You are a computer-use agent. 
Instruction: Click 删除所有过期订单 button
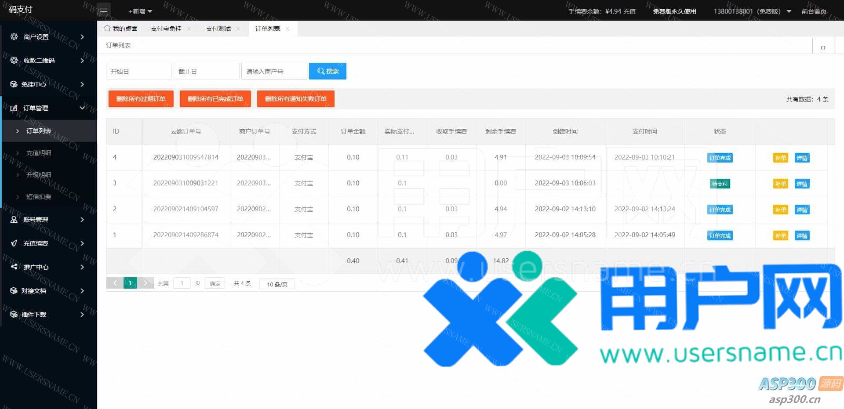tap(141, 99)
